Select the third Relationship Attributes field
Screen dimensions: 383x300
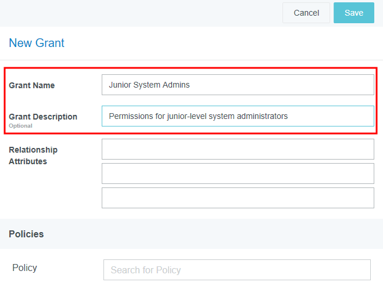click(238, 198)
